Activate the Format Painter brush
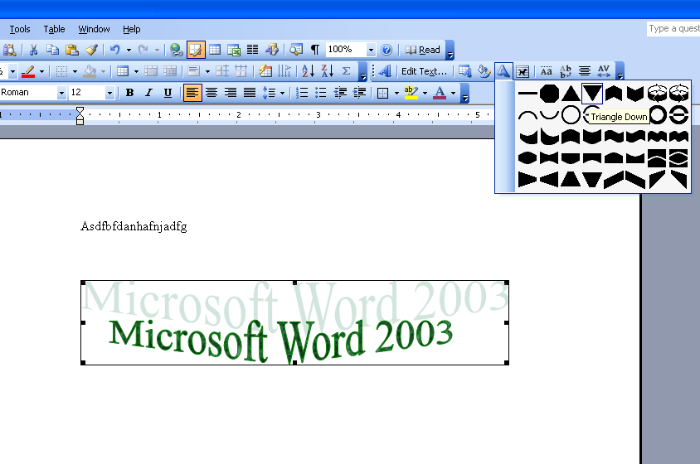The width and height of the screenshot is (700, 464). [x=91, y=50]
